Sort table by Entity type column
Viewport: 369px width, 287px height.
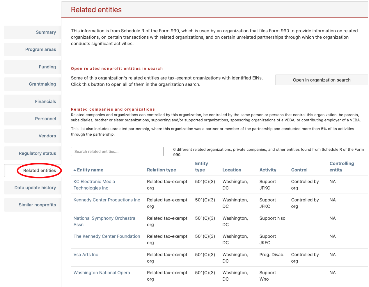[201, 167]
